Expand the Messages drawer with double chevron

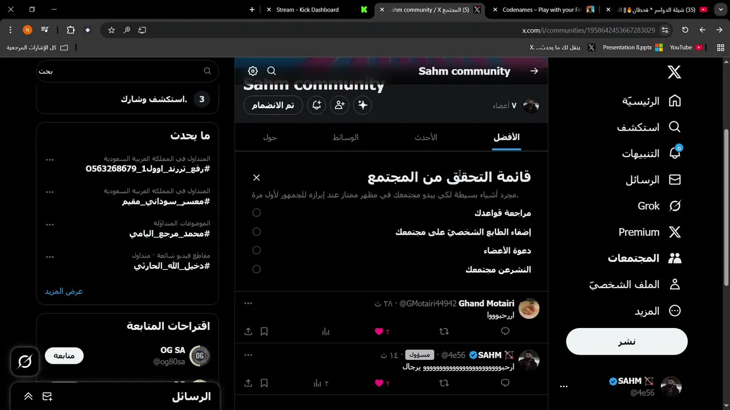[x=28, y=396]
